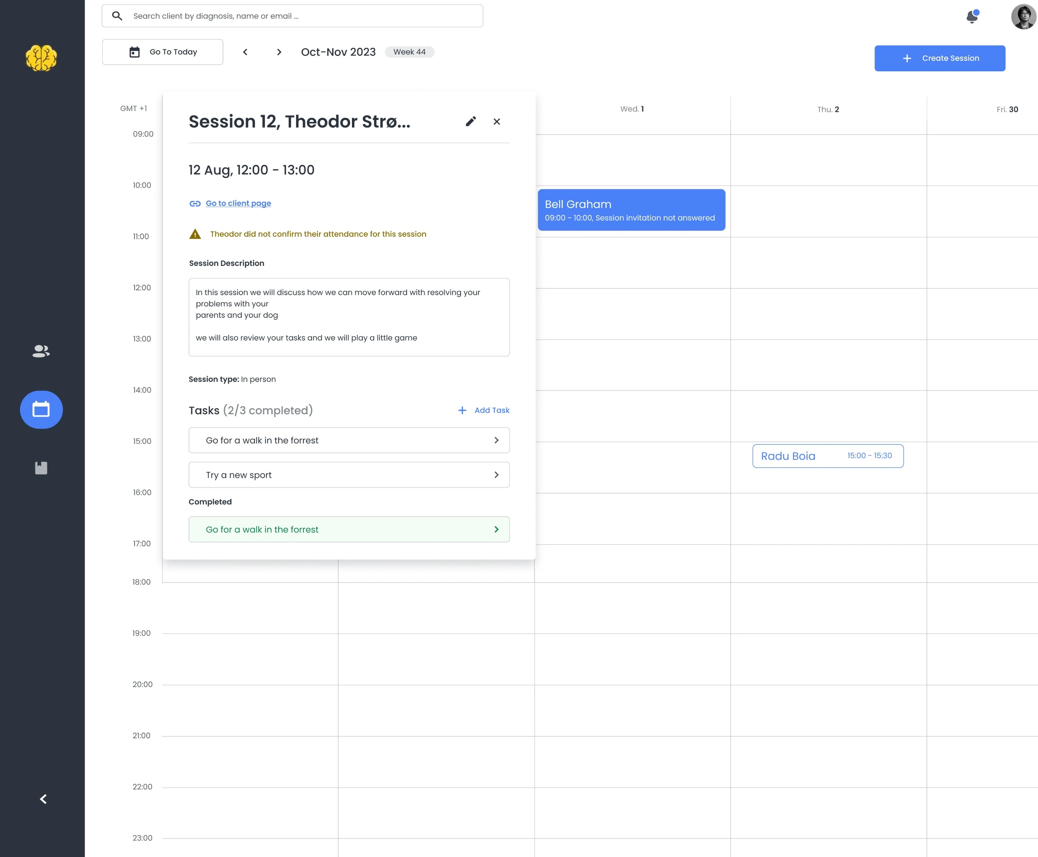This screenshot has width=1038, height=857.
Task: Expand the completed 'Go for a walk' task
Action: point(349,529)
